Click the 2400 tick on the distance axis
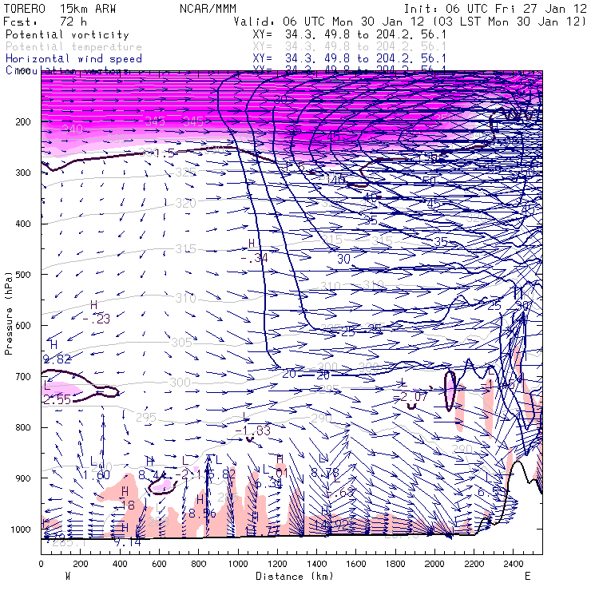The image size is (591, 591). point(514,564)
